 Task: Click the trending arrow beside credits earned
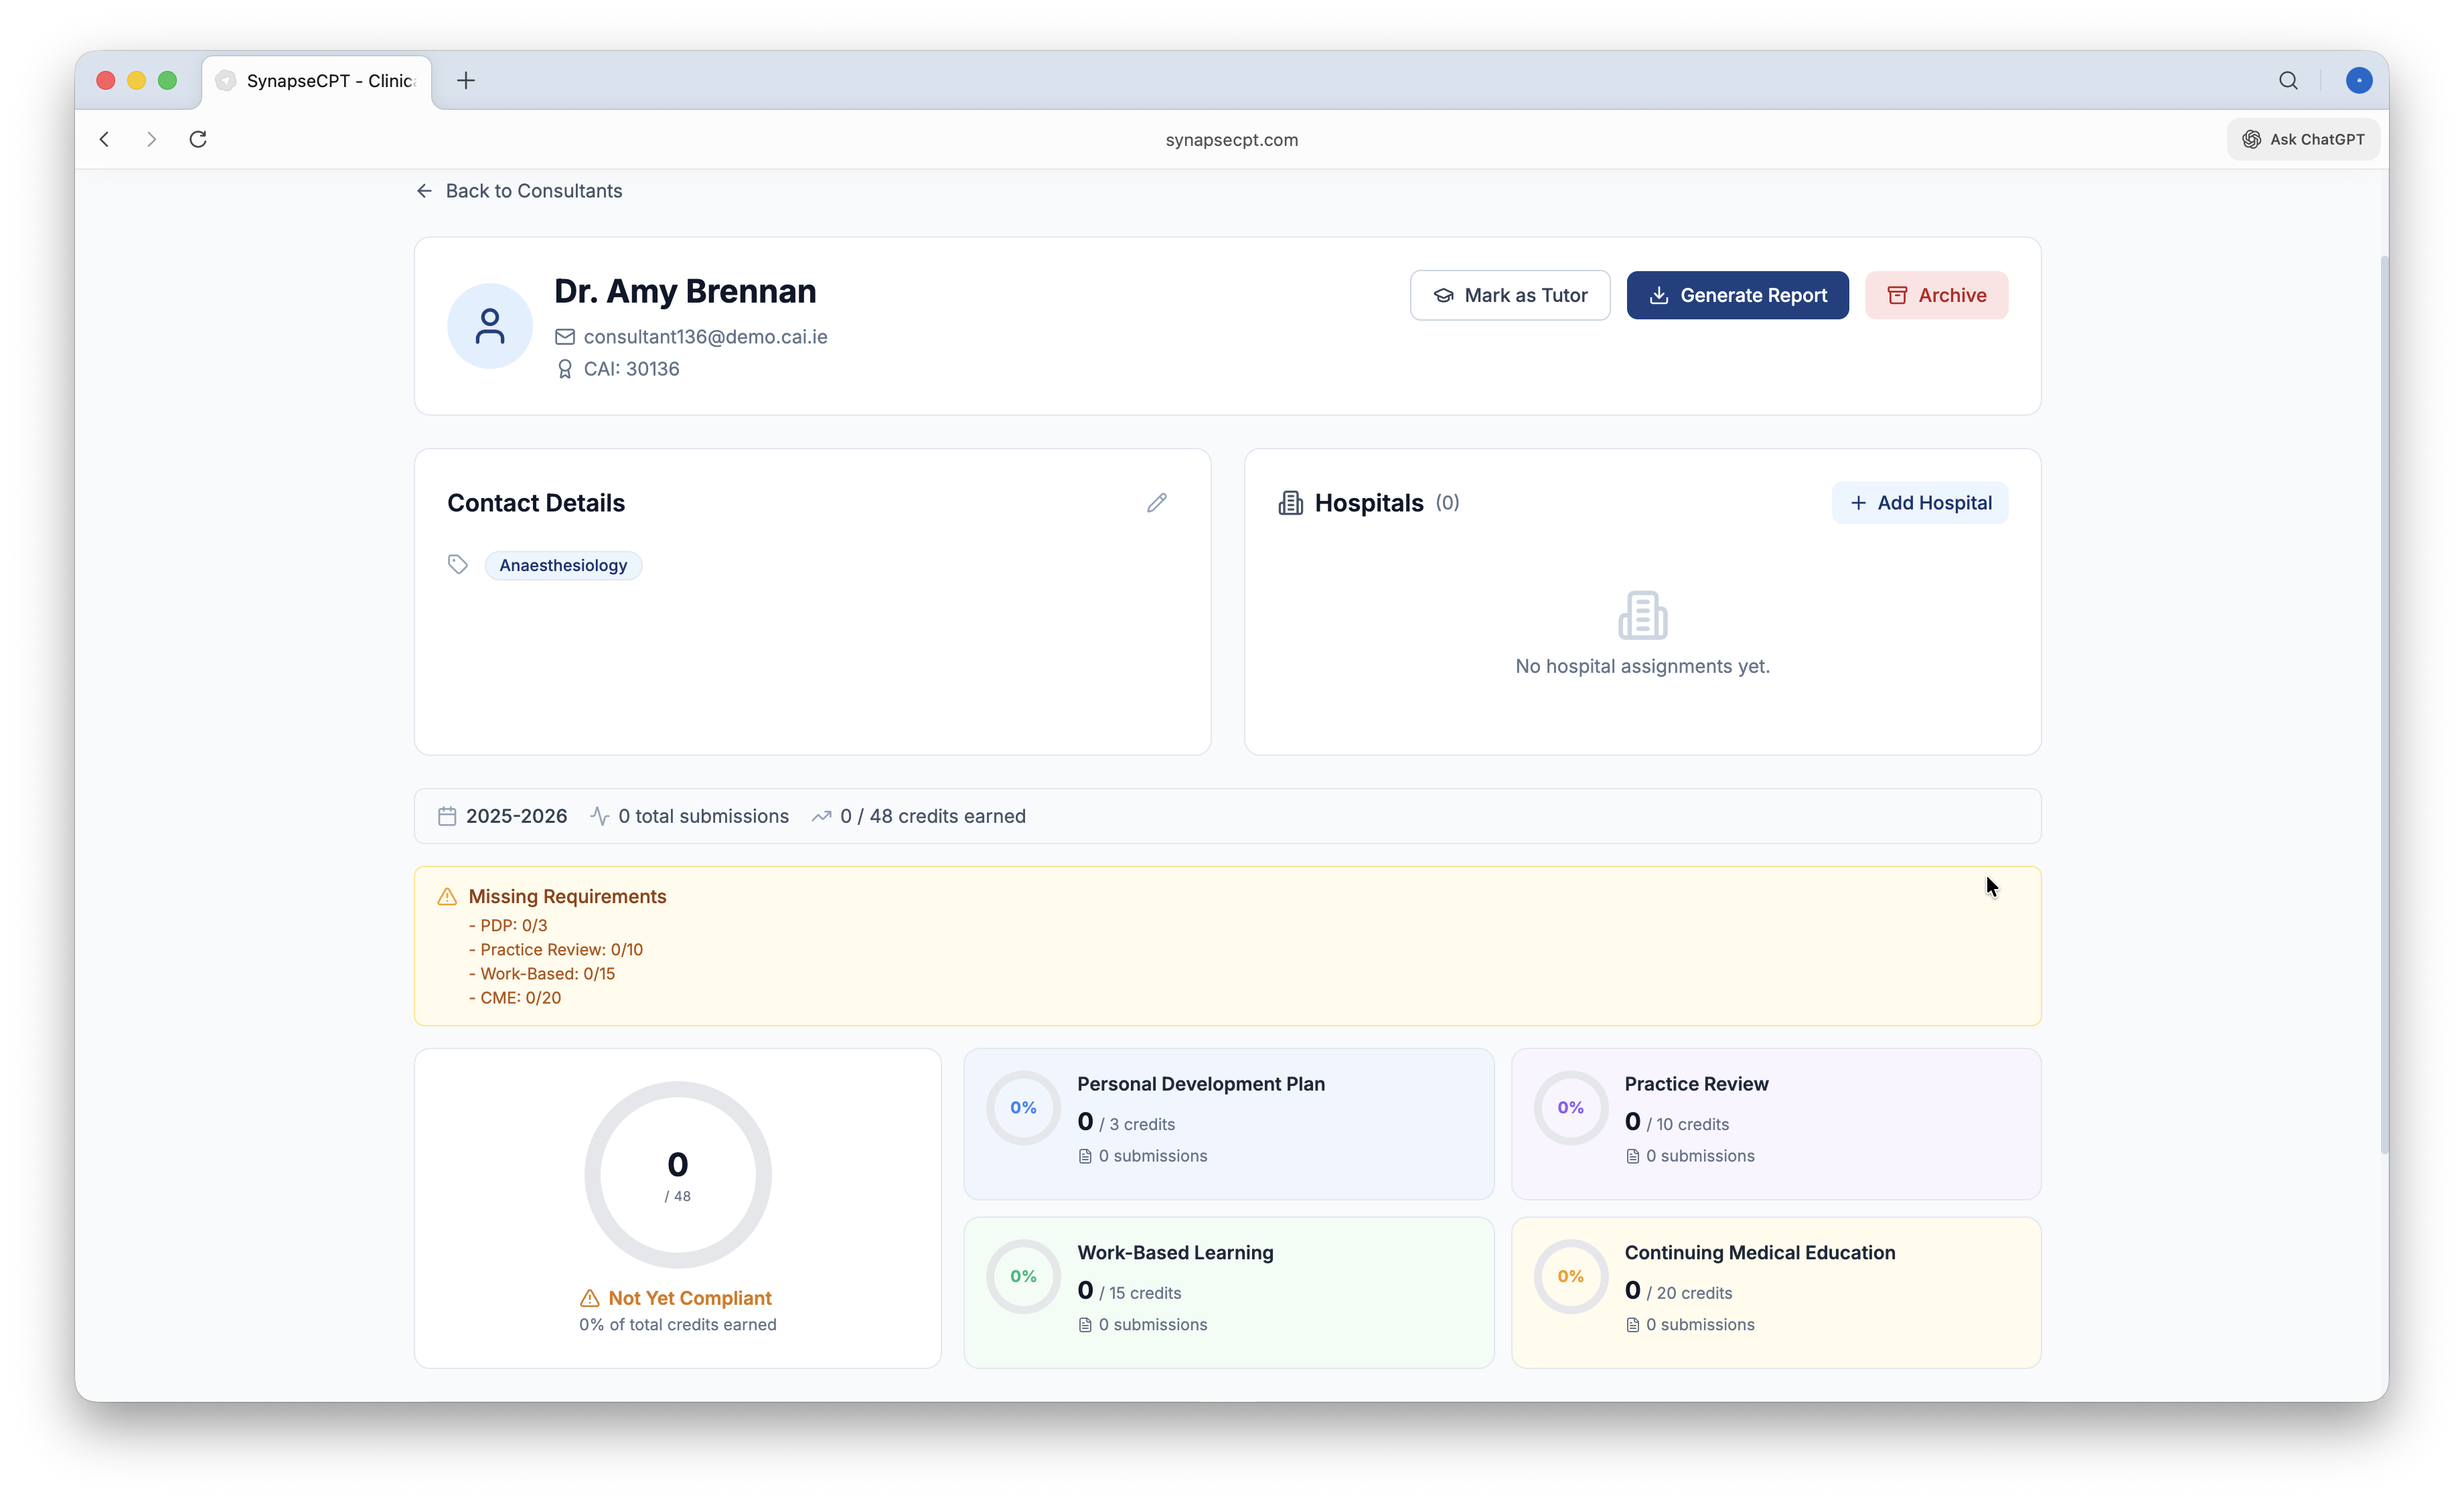point(822,816)
